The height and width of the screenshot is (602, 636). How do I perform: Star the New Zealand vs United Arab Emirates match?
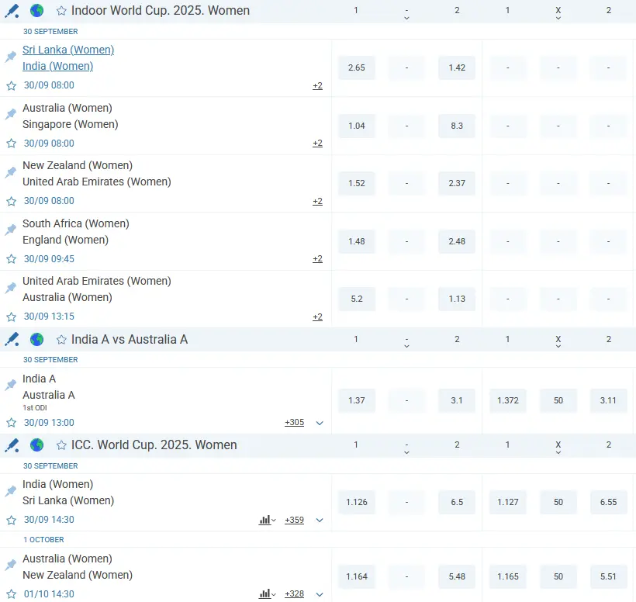(10, 201)
